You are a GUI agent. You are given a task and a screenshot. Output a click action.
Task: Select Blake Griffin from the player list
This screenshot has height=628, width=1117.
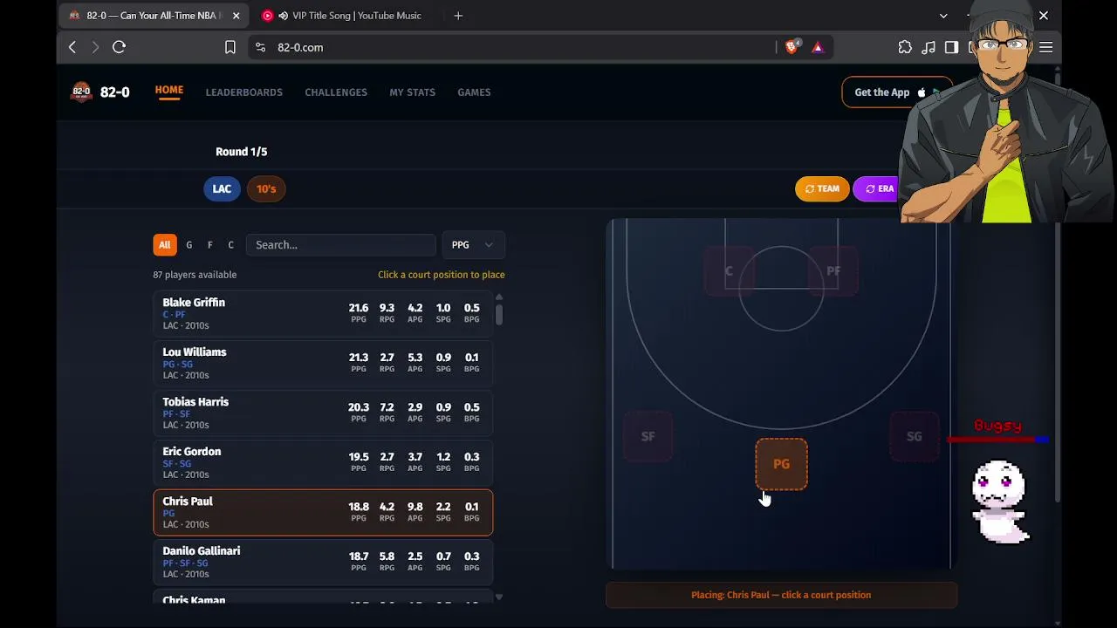323,314
